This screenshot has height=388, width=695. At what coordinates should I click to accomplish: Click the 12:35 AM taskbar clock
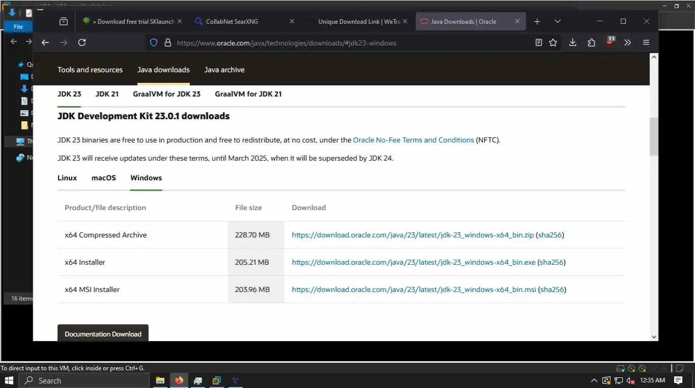pos(652,380)
